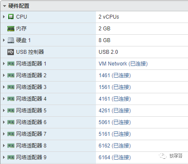Click the USB 2.0 value
Image resolution: width=188 pixels, height=164 pixels.
coord(108,52)
